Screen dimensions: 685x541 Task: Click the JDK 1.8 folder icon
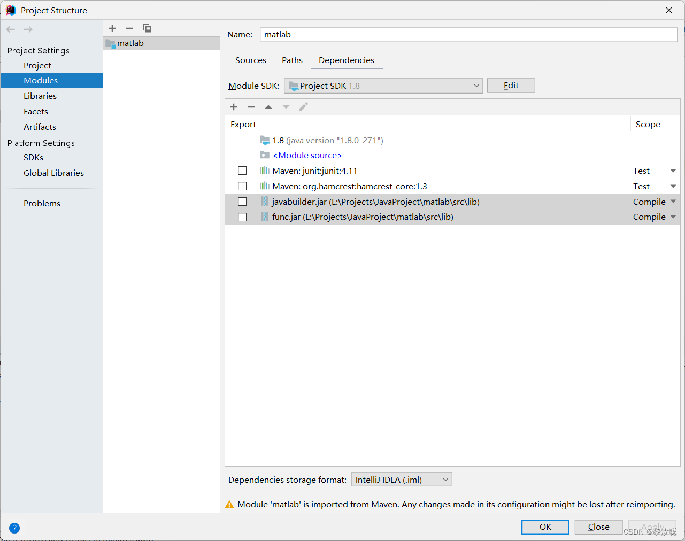point(265,140)
